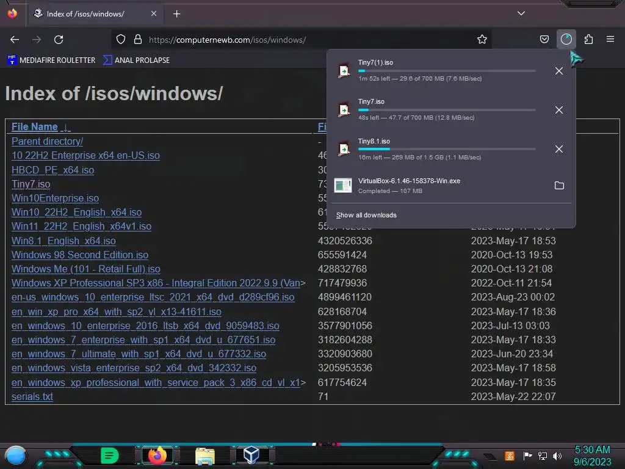Viewport: 625px width, 469px height.
Task: Toggle the downloads panel toolbar button
Action: [566, 39]
